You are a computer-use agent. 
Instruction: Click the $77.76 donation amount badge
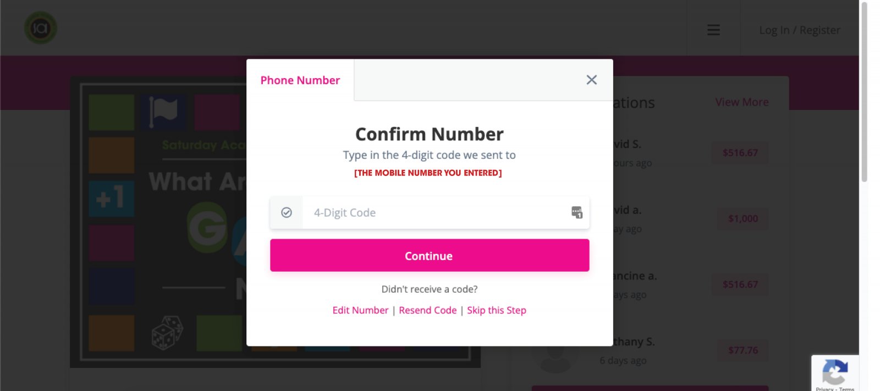pyautogui.click(x=743, y=350)
